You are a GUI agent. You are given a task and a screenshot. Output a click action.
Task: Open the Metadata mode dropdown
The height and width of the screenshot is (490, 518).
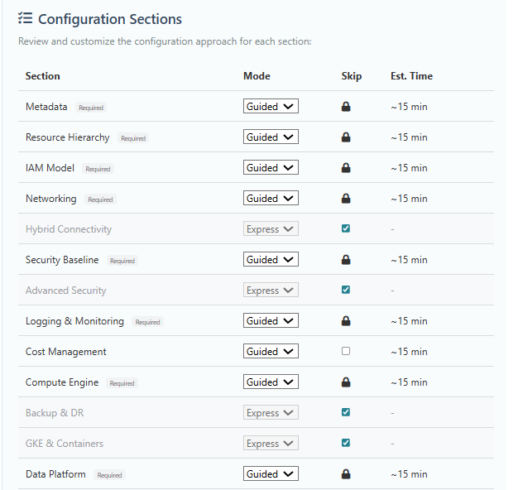271,106
